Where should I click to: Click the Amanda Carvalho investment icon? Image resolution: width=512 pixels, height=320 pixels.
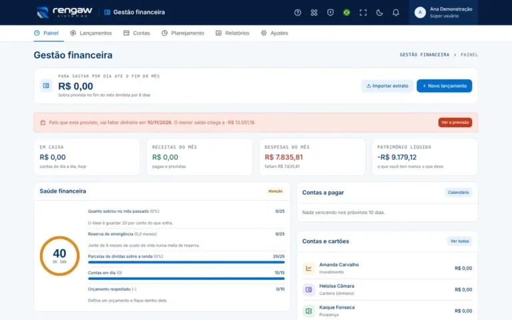(309, 269)
